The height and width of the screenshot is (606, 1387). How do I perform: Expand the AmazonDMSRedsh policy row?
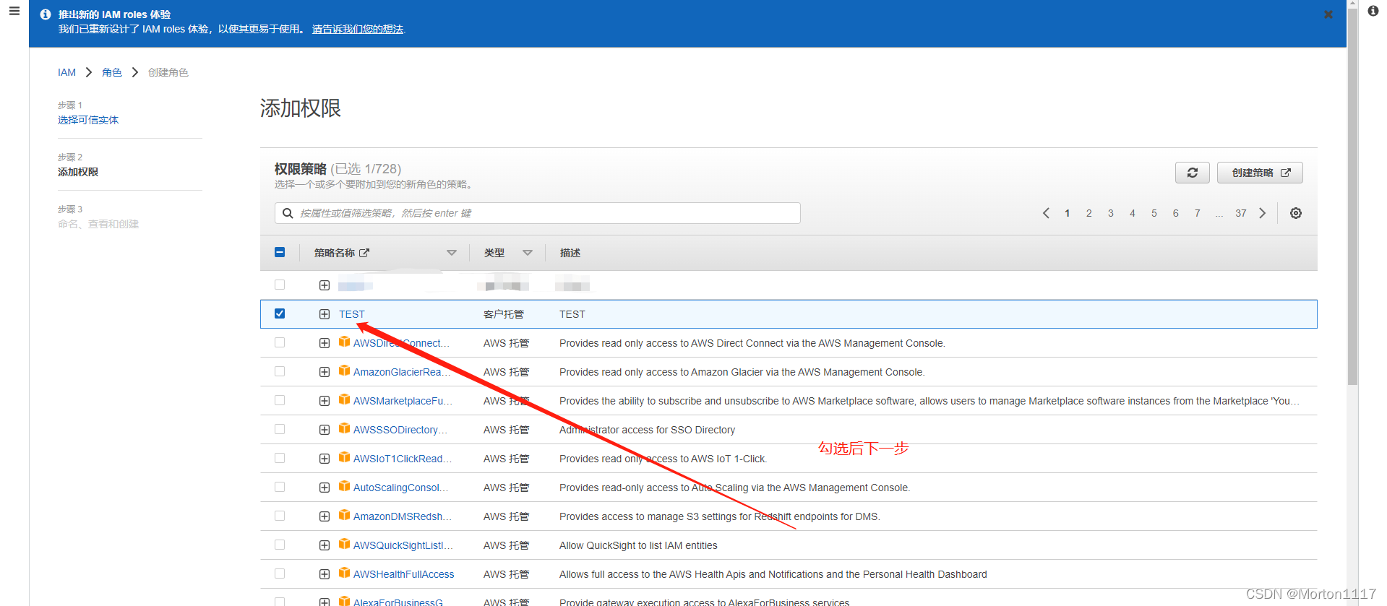click(x=325, y=516)
